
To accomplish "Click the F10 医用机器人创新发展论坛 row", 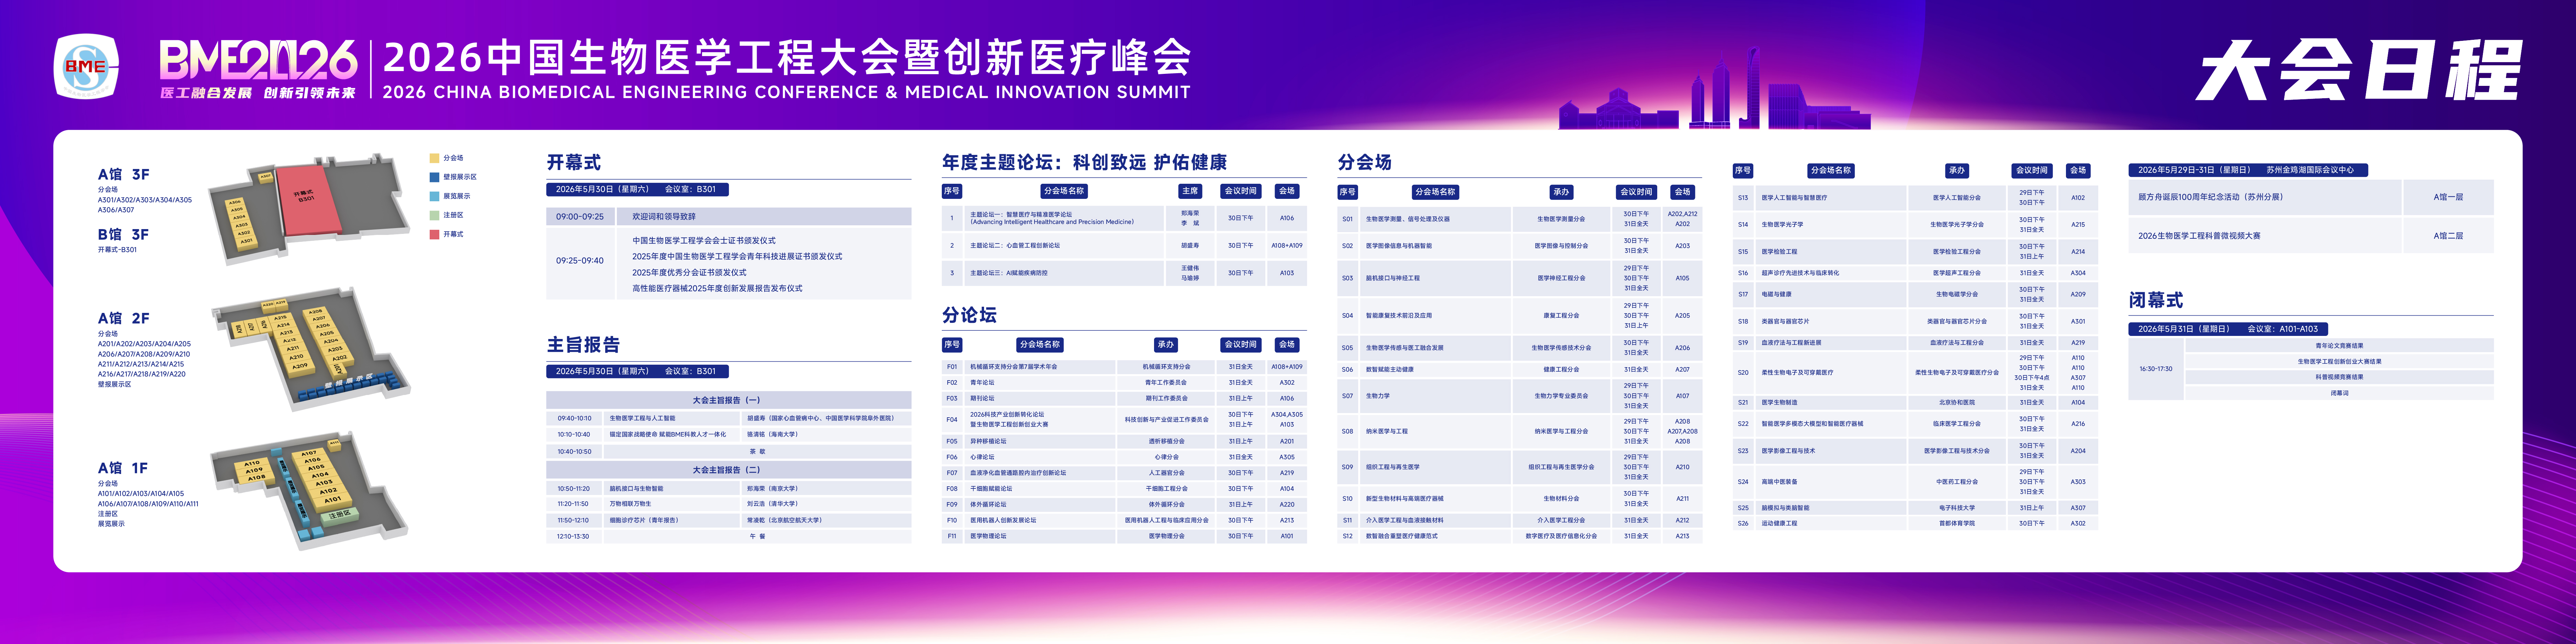I will pos(1124,520).
